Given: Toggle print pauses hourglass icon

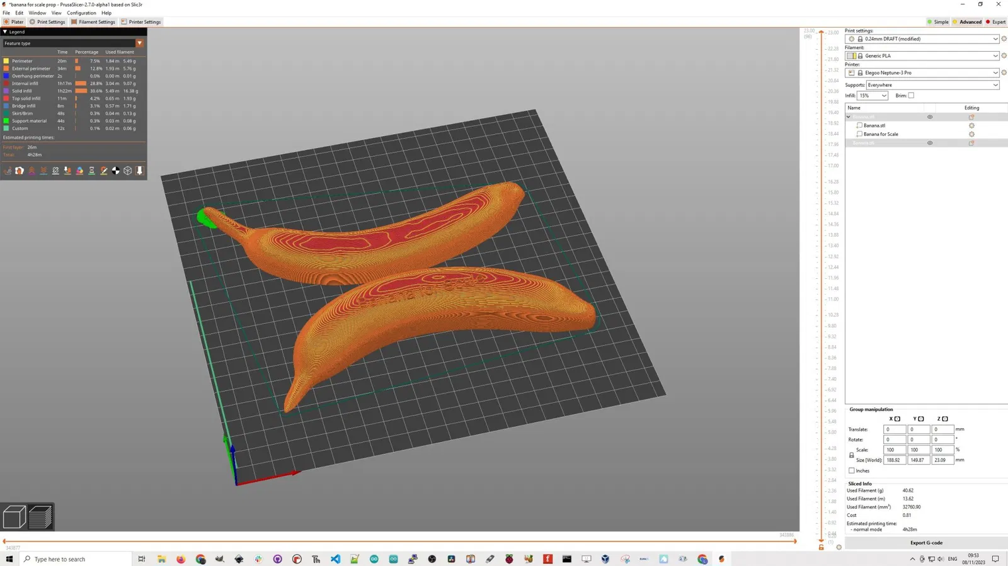Looking at the screenshot, I should click(91, 171).
